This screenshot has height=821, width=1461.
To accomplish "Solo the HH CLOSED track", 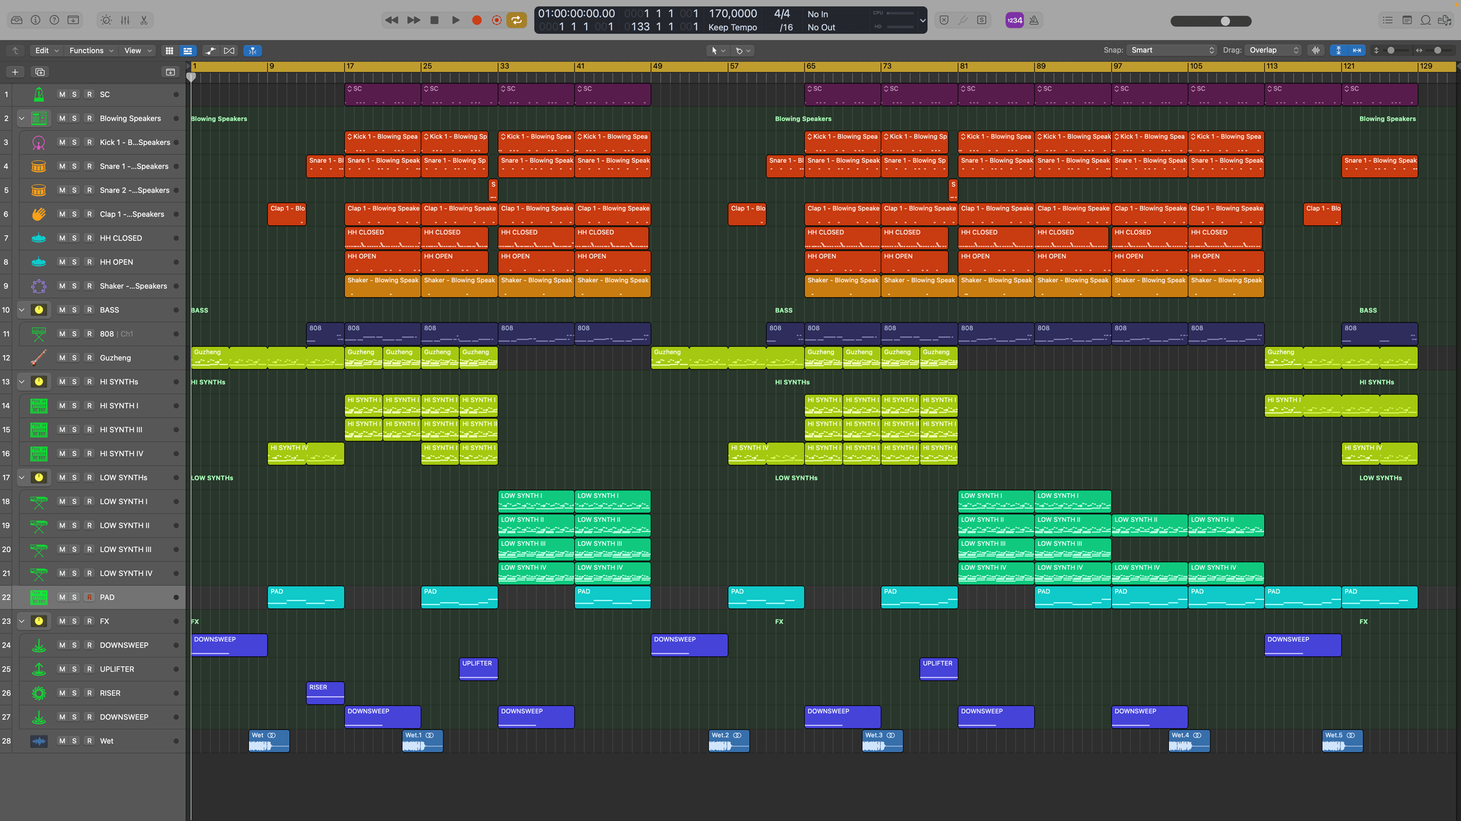I will click(x=74, y=238).
